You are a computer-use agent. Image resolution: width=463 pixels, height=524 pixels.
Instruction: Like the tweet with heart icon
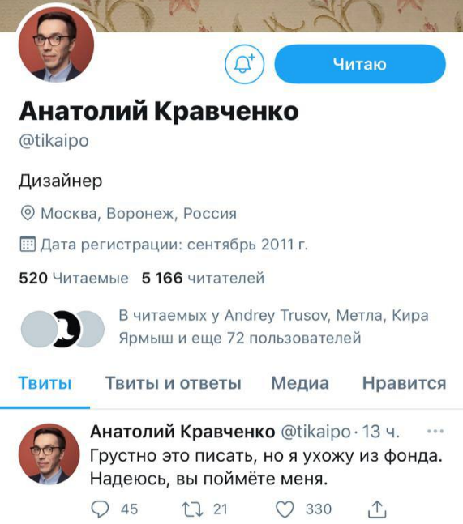coord(285,509)
